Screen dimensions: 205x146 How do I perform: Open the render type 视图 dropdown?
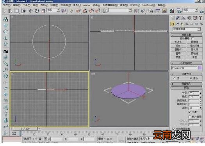coord(190,10)
